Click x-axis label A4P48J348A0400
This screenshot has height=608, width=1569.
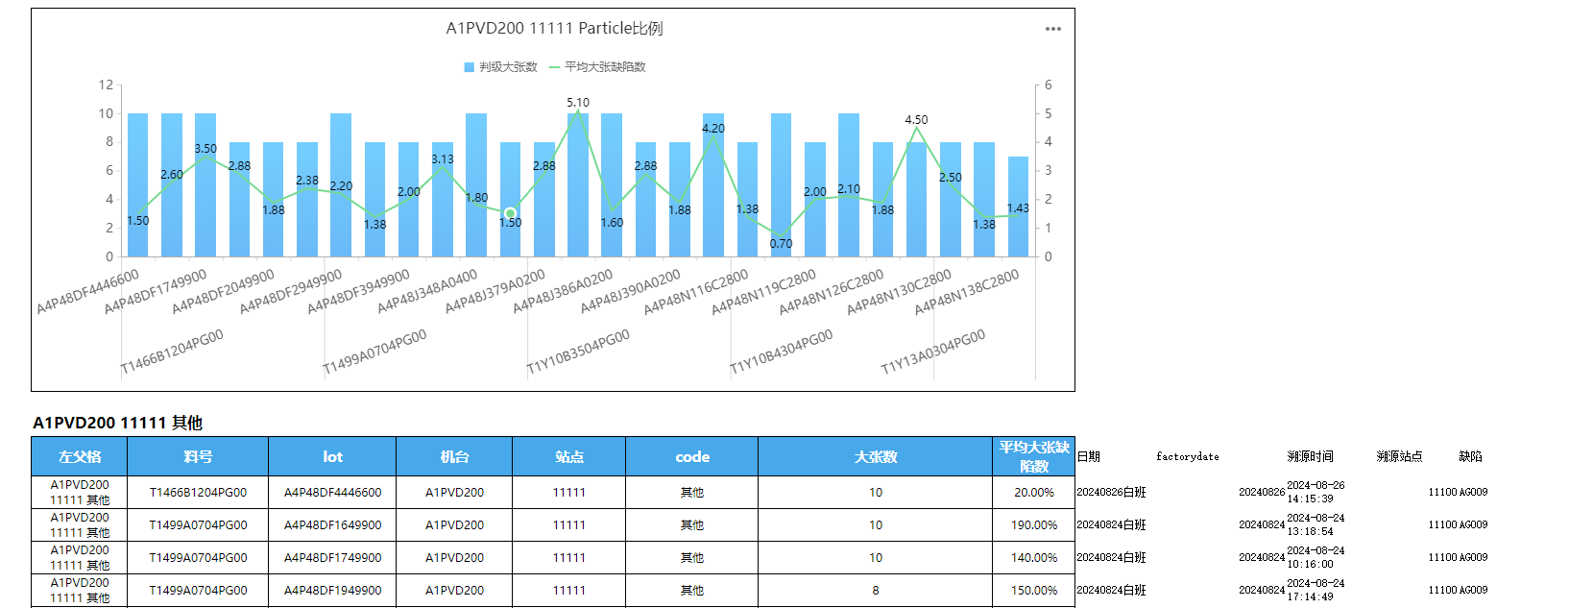tap(427, 292)
